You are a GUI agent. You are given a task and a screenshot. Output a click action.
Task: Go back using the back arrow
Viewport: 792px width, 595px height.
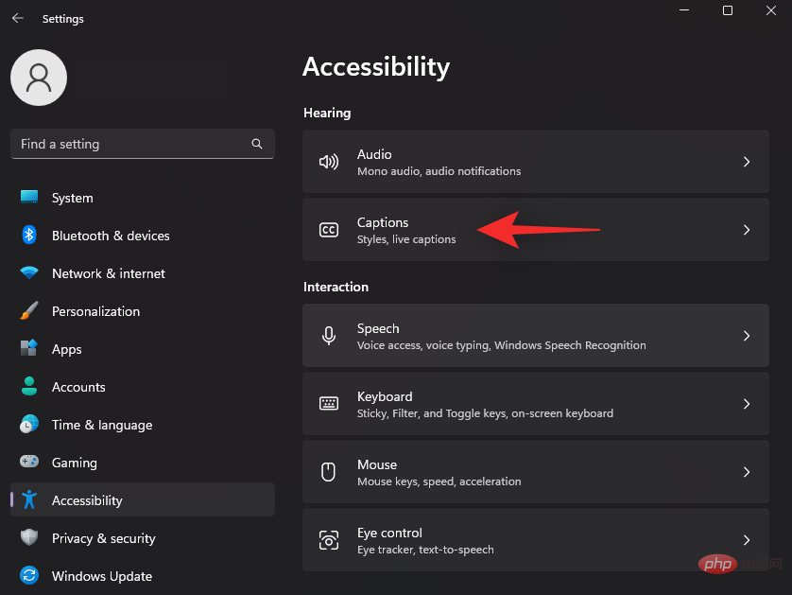coord(18,19)
